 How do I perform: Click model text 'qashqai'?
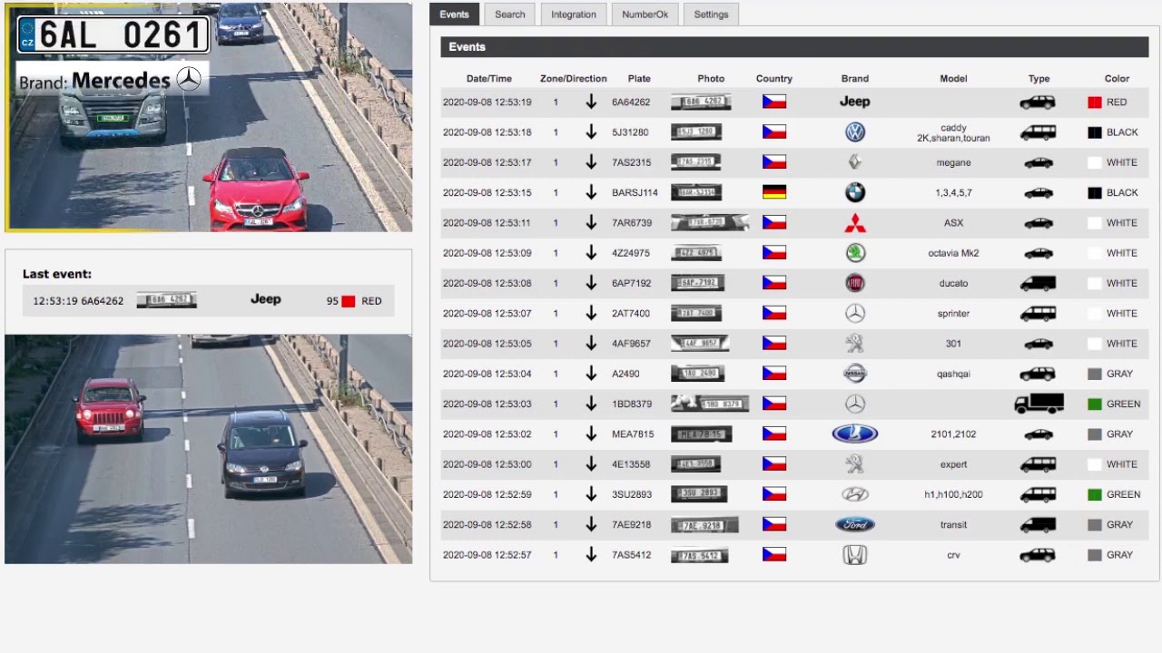tap(953, 374)
